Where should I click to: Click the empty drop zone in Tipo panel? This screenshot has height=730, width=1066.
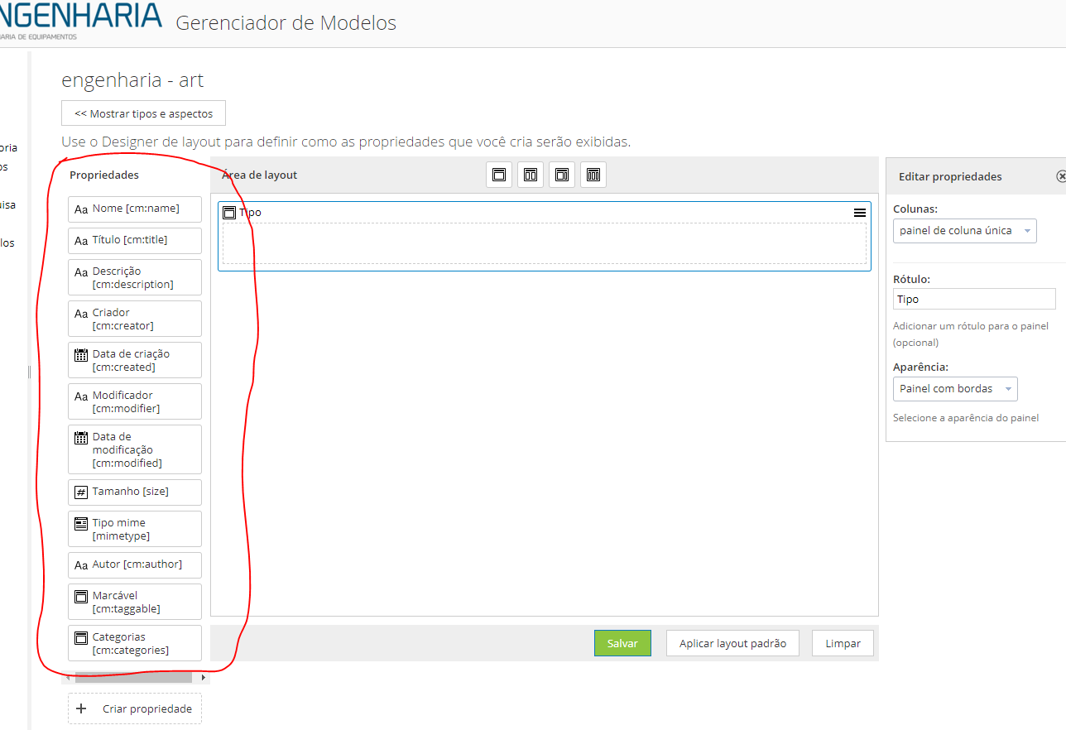coord(545,243)
